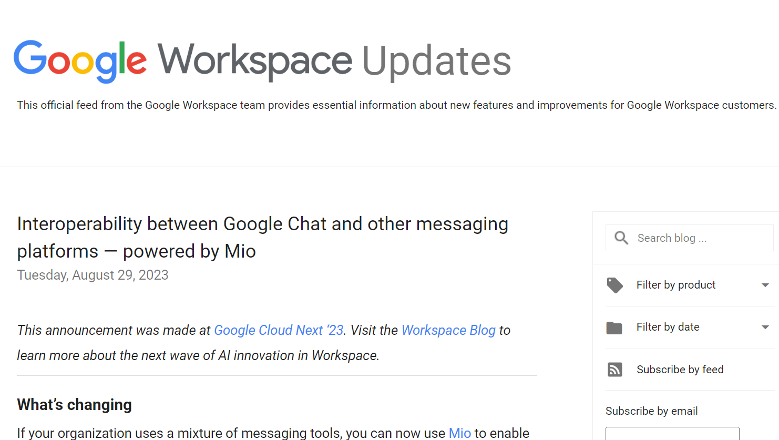Click the Google logo in the header
779x440 pixels.
pos(80,60)
